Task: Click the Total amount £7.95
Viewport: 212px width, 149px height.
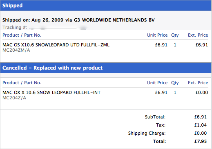Action: [x=201, y=141]
